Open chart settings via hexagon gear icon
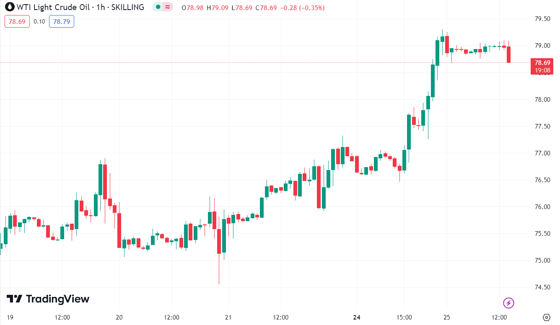 (x=546, y=317)
